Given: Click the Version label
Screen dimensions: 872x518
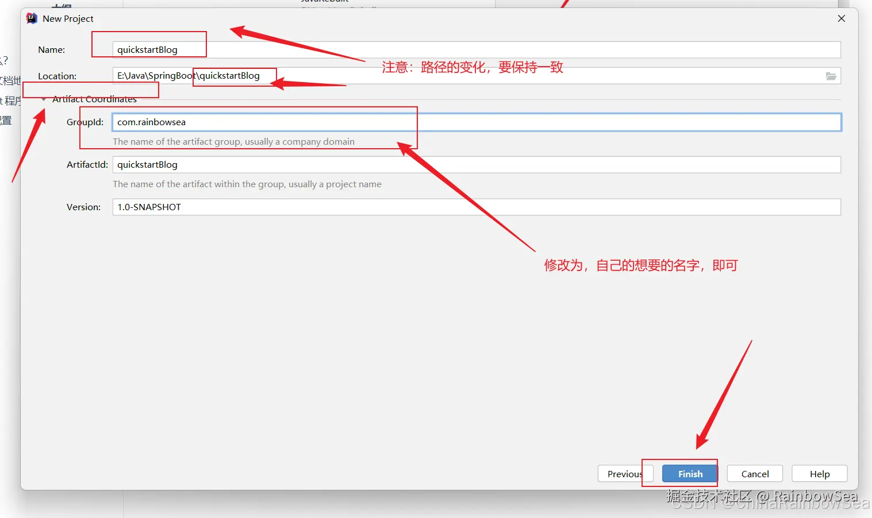Looking at the screenshot, I should tap(83, 207).
